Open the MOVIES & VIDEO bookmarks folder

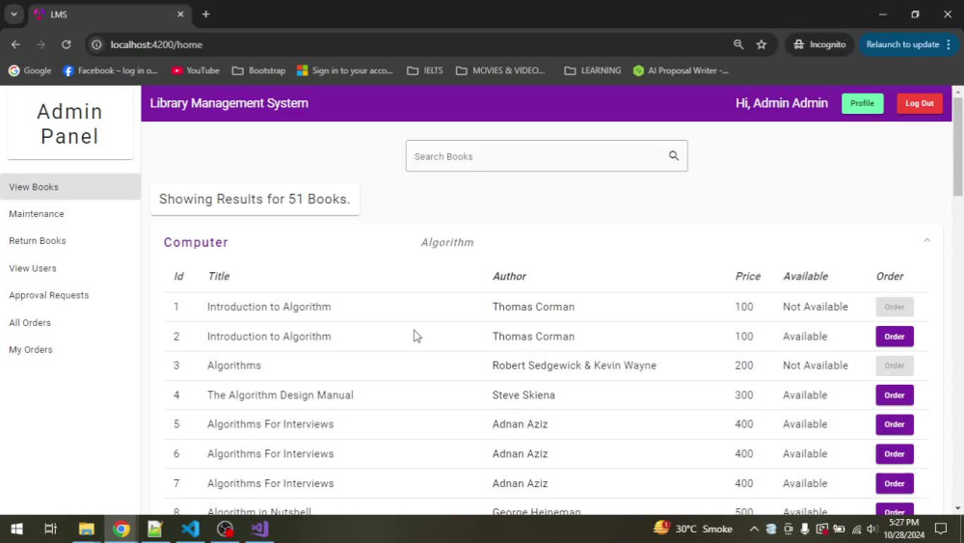(500, 70)
